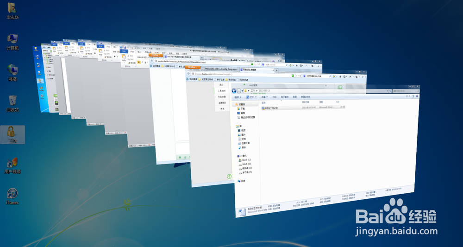Sort by the 类型 column header
This screenshot has width=463, height=247.
point(321,102)
